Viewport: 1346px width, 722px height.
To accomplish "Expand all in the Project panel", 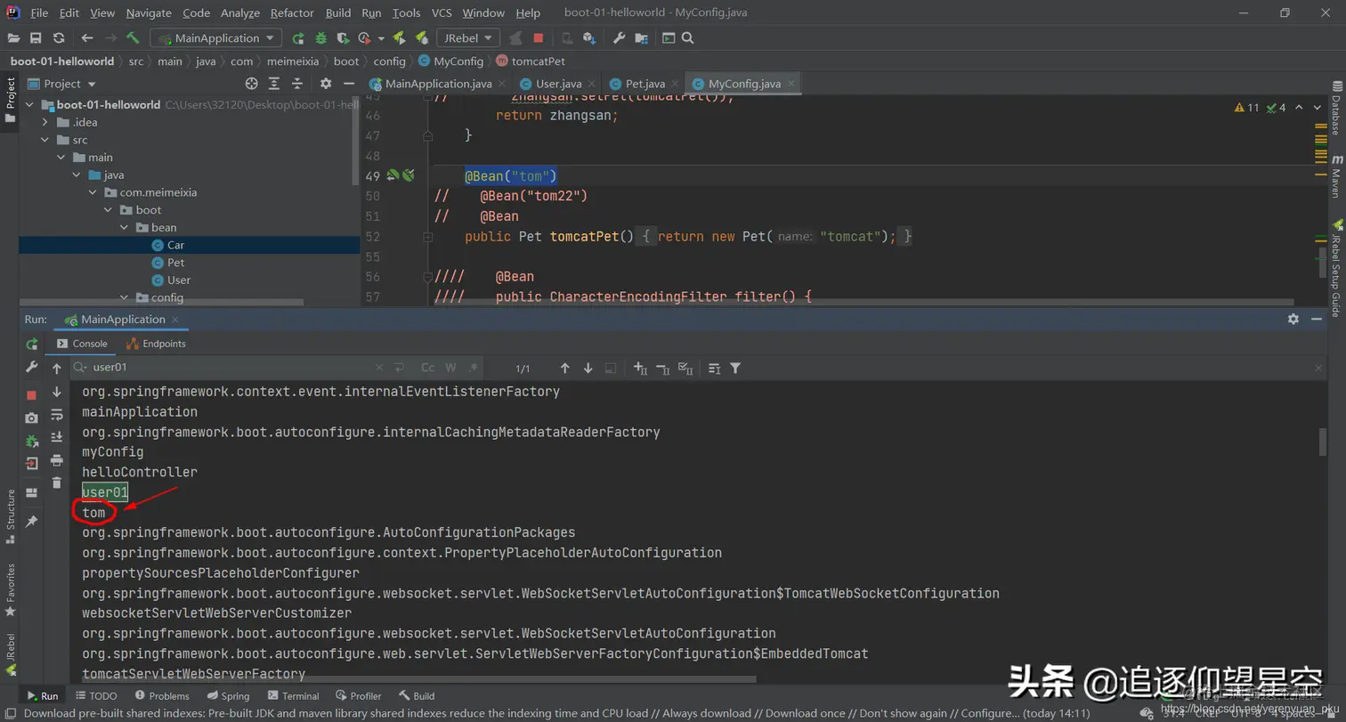I will tap(274, 84).
